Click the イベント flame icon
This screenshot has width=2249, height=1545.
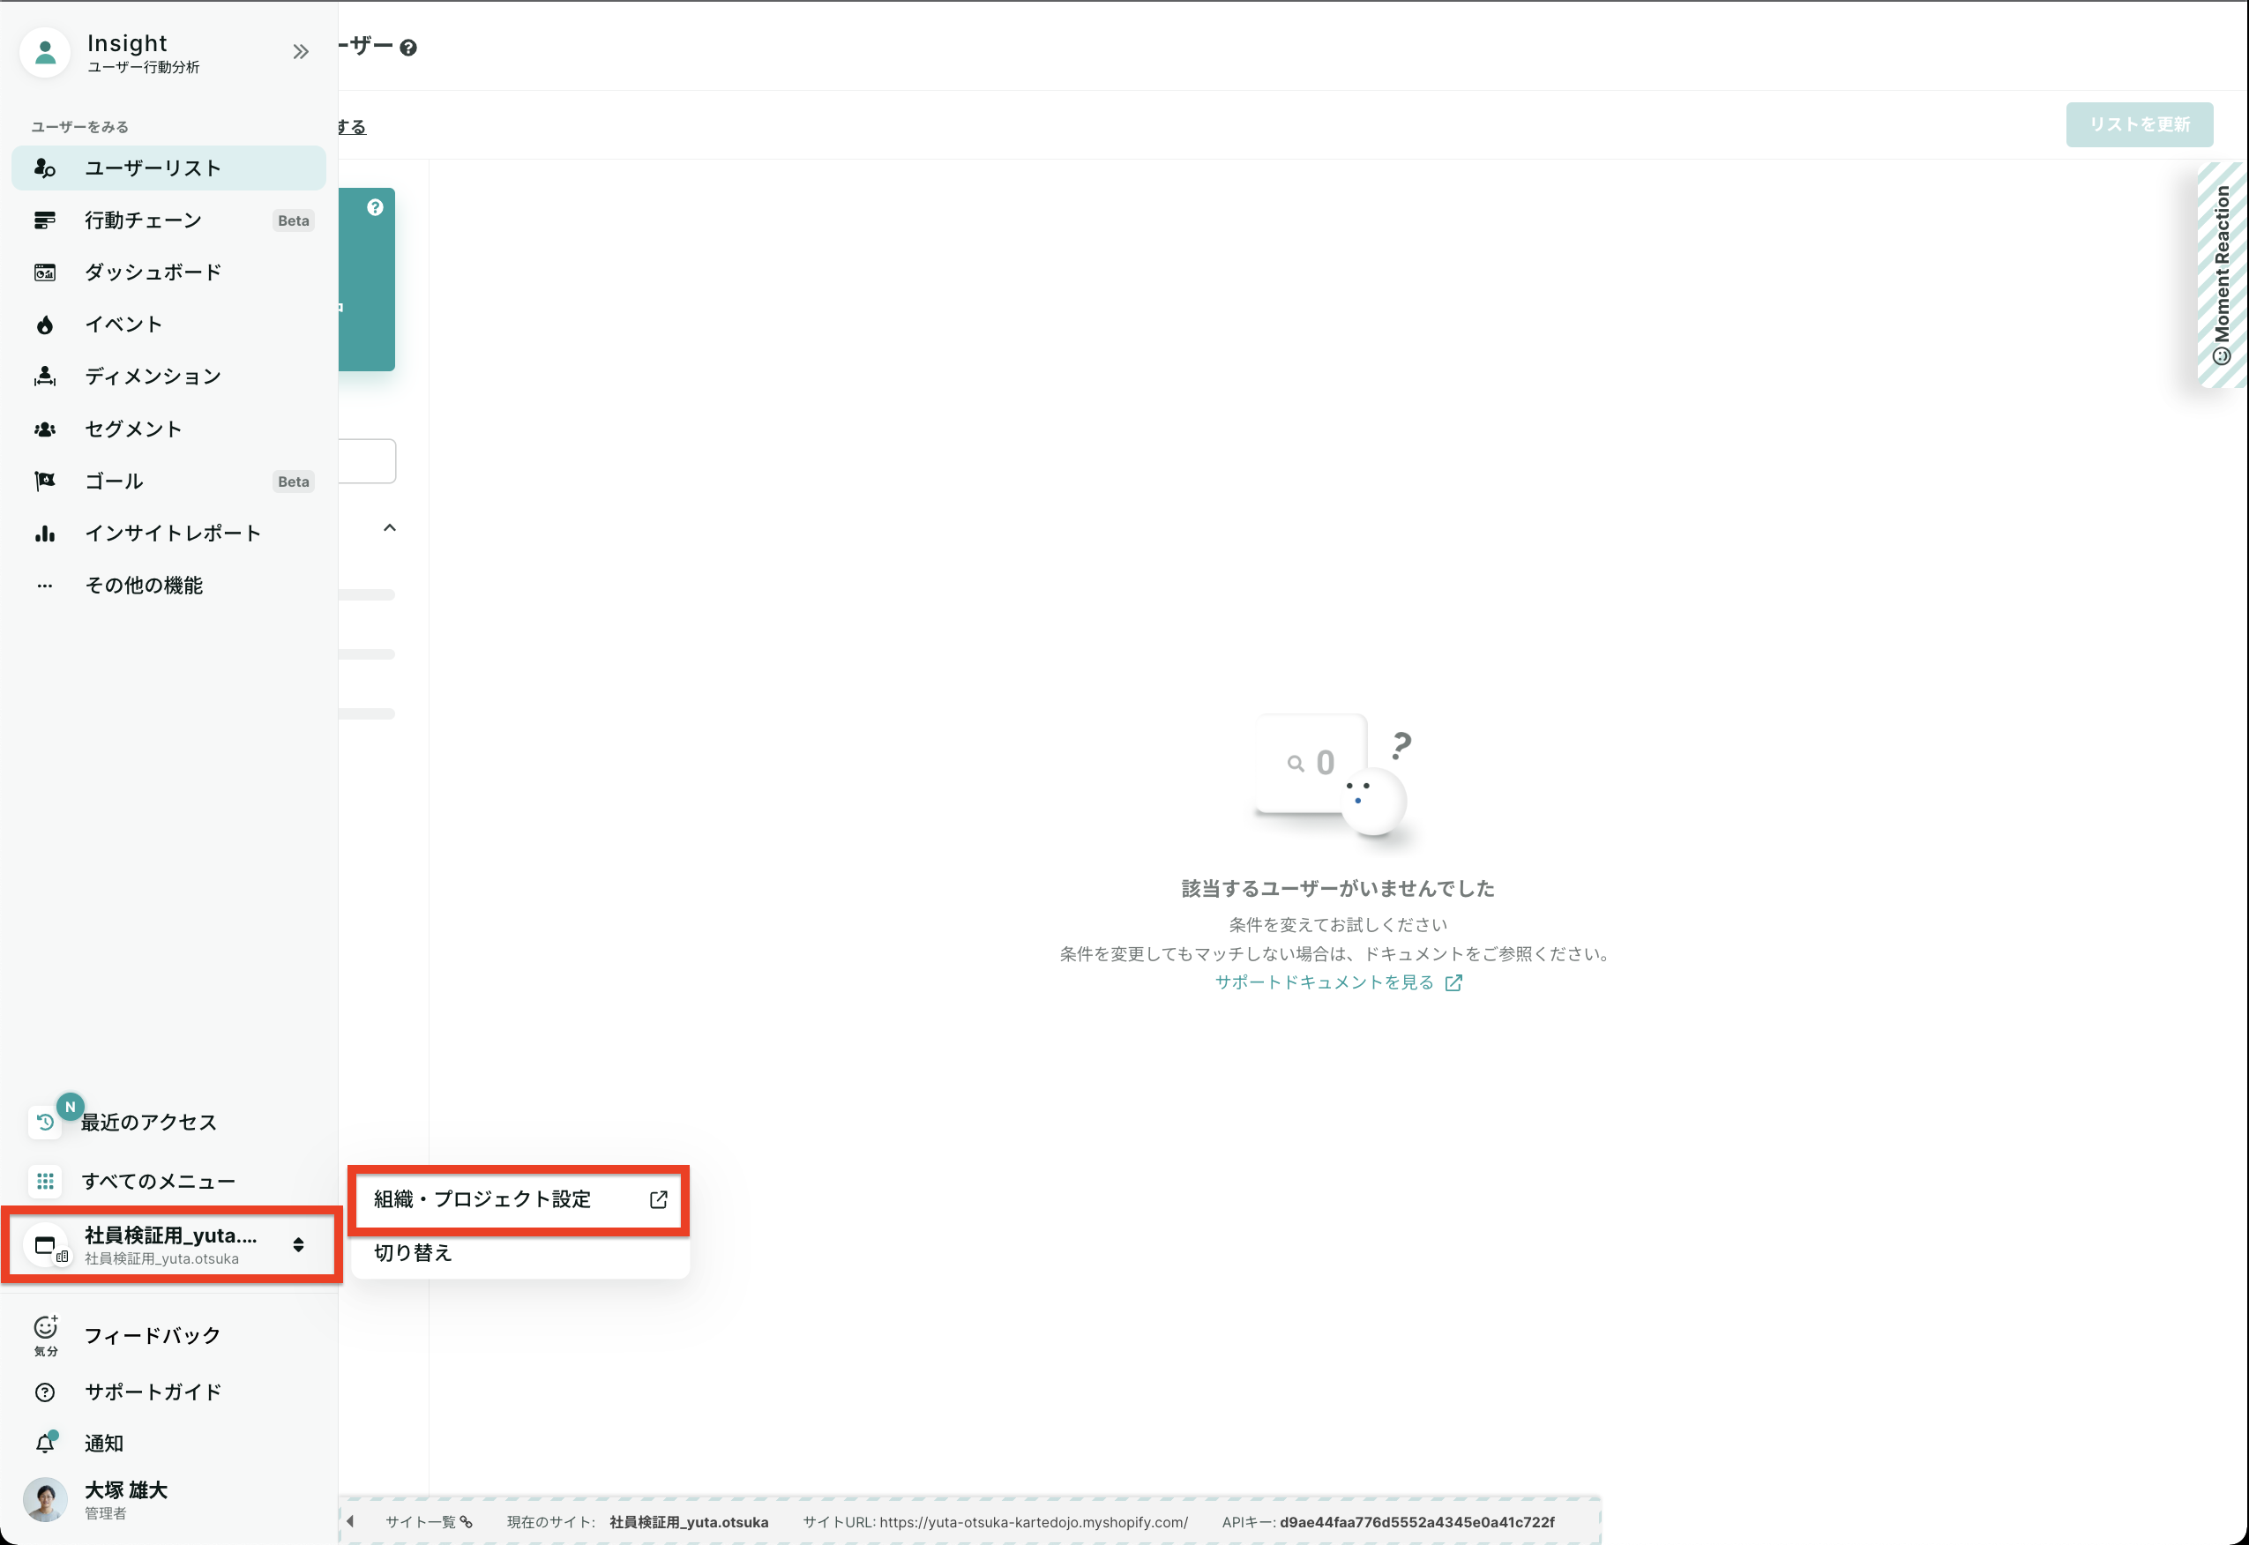coord(44,325)
